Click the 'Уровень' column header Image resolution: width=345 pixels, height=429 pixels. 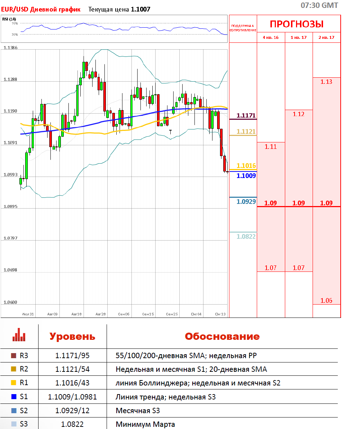pos(72,337)
